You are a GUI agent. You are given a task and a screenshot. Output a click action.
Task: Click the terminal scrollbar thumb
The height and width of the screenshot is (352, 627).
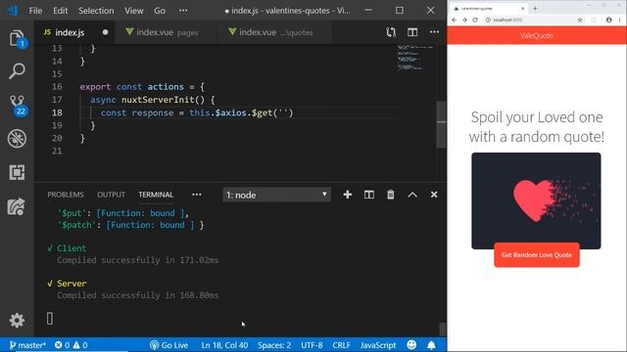442,329
